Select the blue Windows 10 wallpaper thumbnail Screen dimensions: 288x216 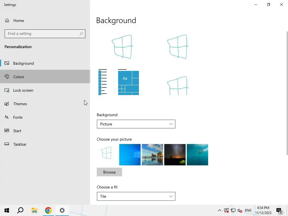coord(130,155)
